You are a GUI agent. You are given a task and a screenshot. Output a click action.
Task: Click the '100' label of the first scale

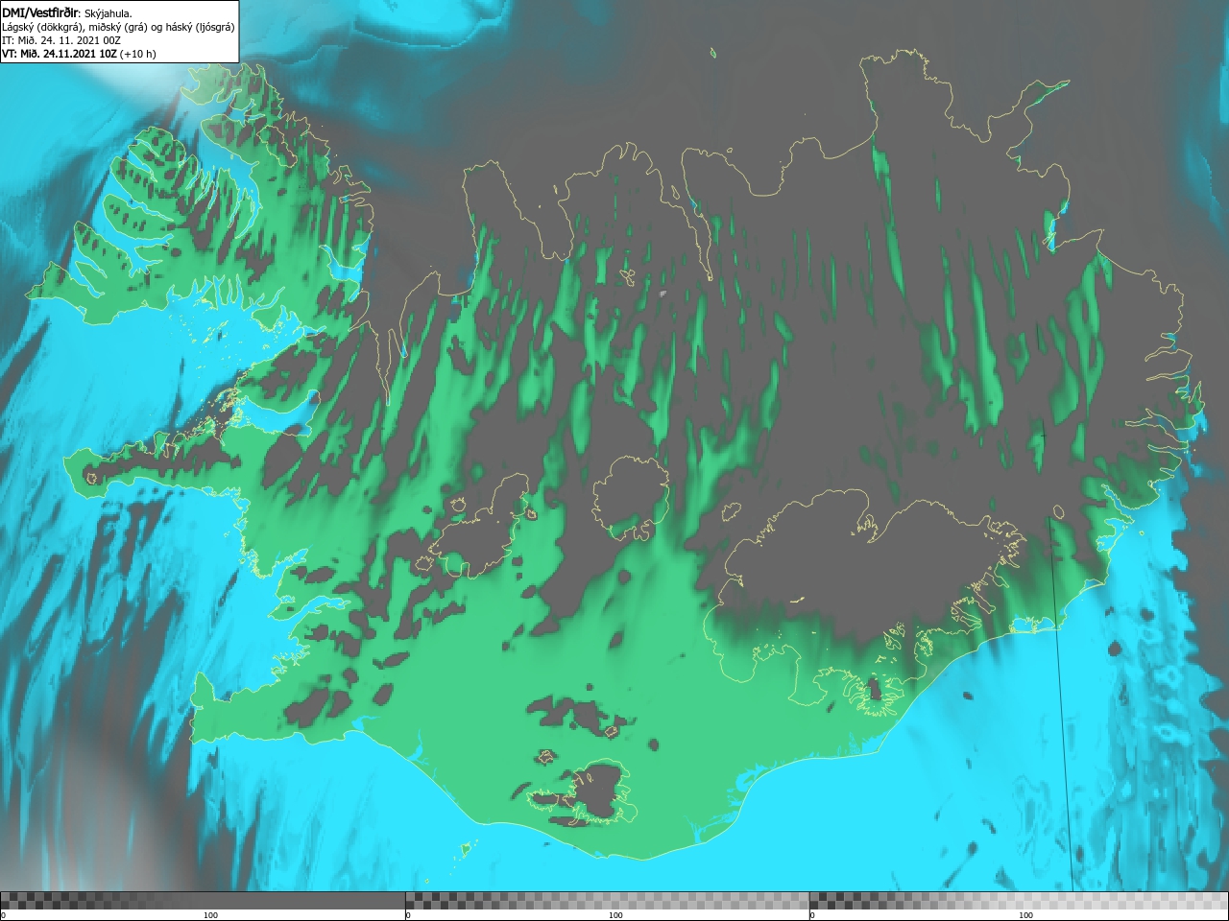pyautogui.click(x=210, y=915)
